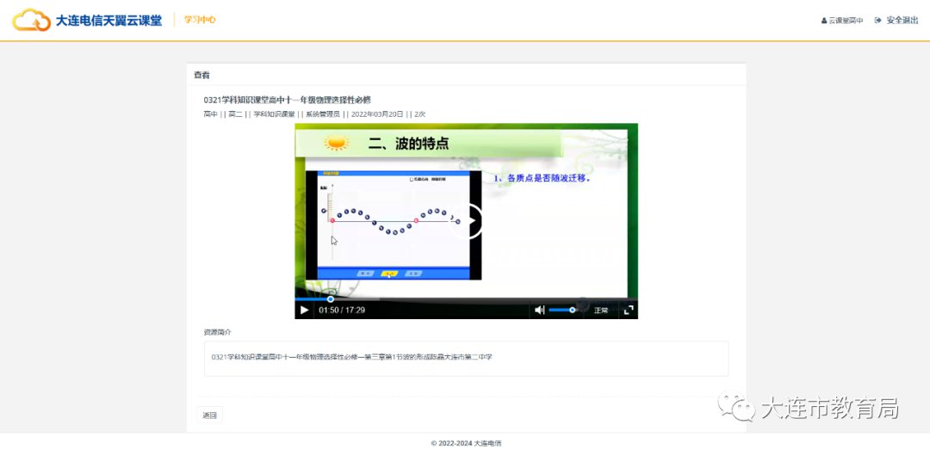Click the 资源简介 label
The width and height of the screenshot is (930, 449).
(x=218, y=332)
